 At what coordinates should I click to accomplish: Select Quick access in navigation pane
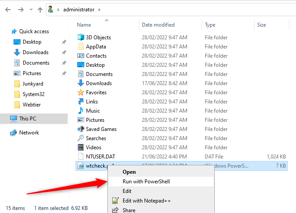(x=34, y=31)
